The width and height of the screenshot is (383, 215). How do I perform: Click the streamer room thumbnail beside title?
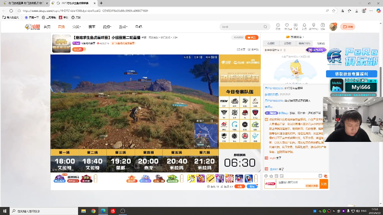coord(61,43)
